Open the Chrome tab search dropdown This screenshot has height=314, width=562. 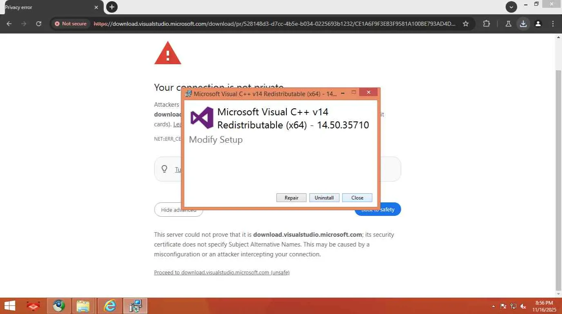point(511,7)
